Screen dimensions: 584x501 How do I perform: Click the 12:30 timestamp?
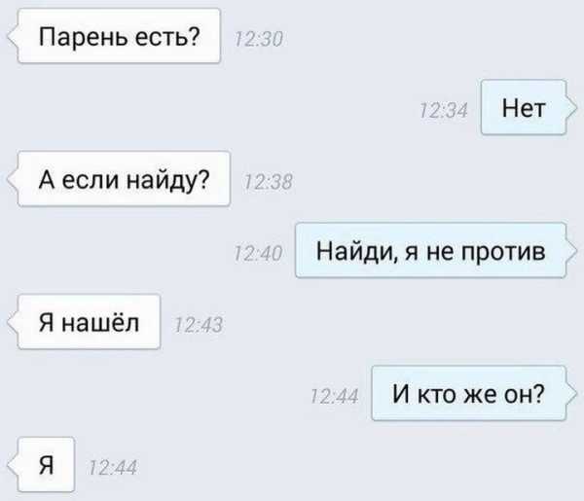coord(259,39)
